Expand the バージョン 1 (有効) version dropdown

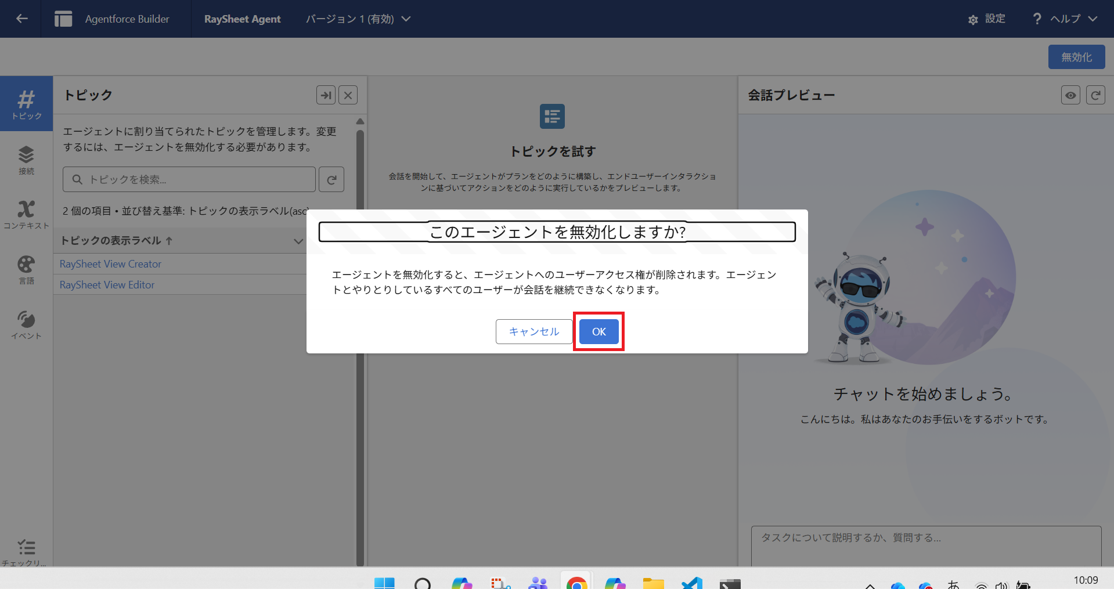358,19
